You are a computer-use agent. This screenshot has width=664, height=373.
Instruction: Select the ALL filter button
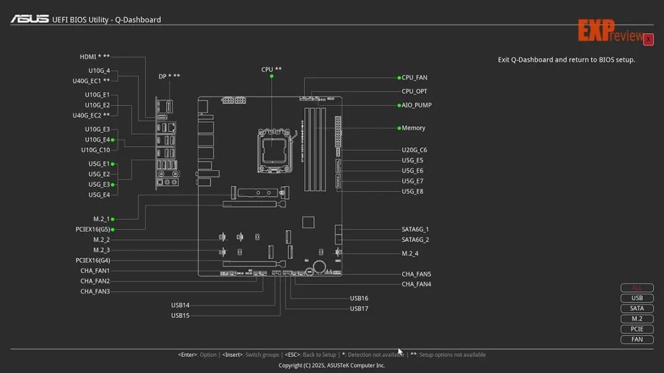637,288
